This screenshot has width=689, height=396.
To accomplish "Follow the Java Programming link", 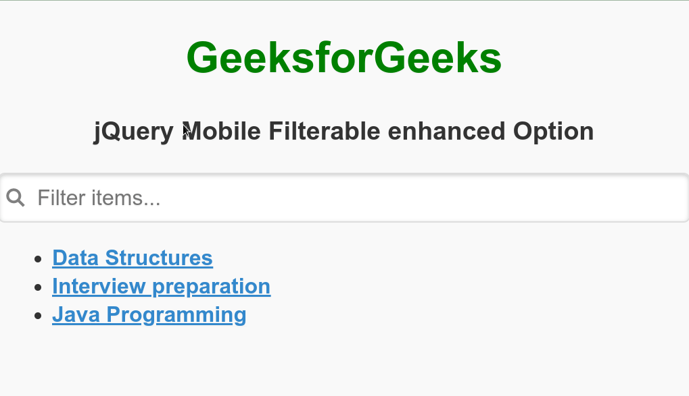I will coord(149,314).
